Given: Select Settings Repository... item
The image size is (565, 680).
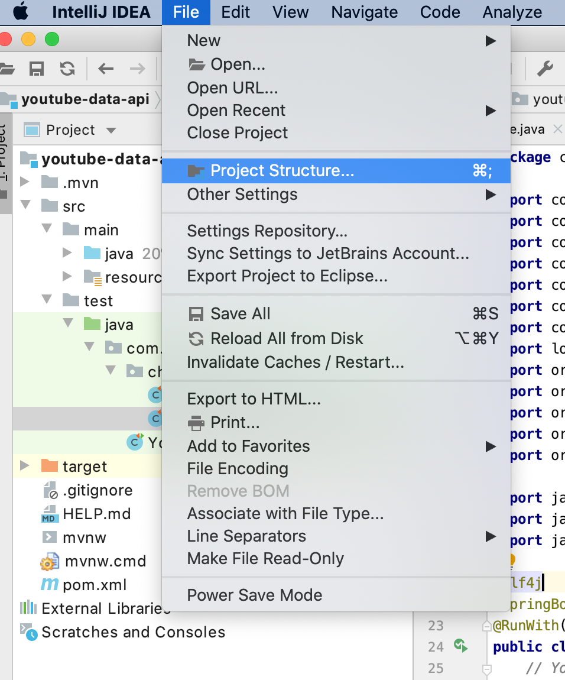Looking at the screenshot, I should [336, 231].
